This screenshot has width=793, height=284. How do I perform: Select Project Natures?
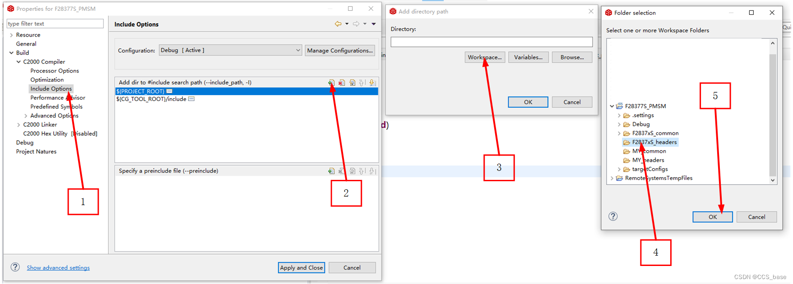point(36,151)
